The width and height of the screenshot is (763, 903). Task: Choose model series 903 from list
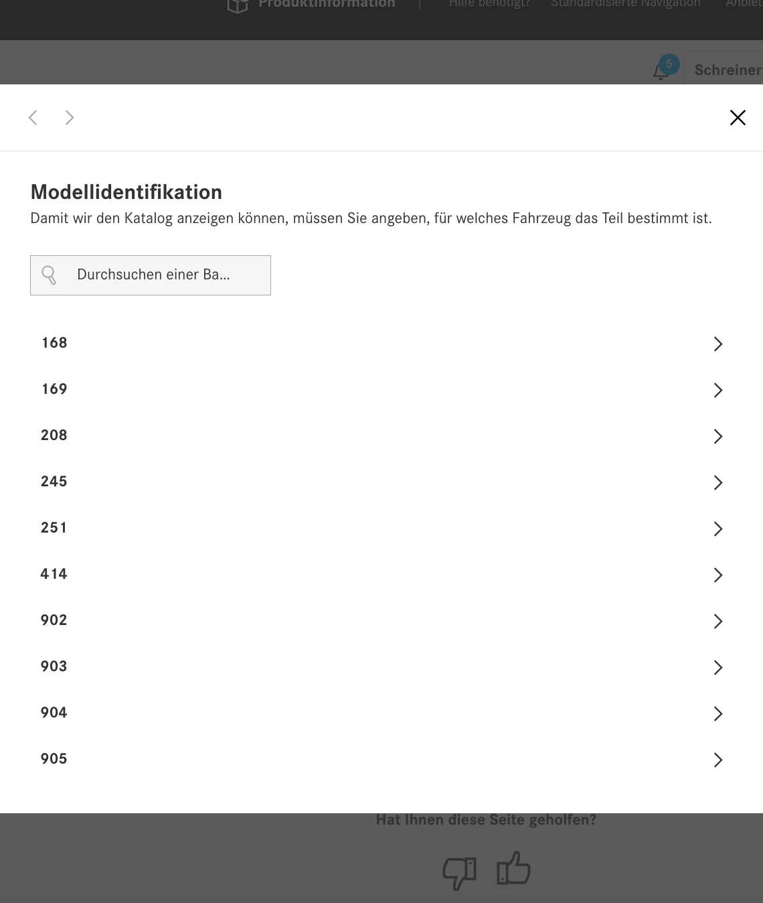coord(54,667)
